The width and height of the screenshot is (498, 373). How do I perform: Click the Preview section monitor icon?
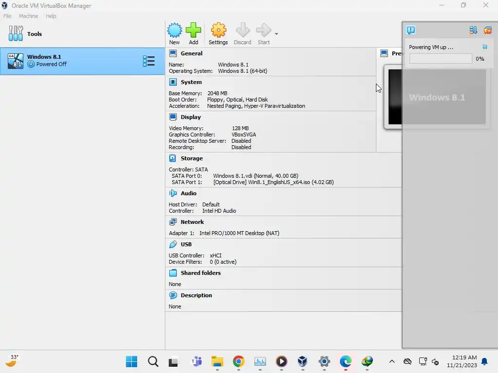click(384, 53)
